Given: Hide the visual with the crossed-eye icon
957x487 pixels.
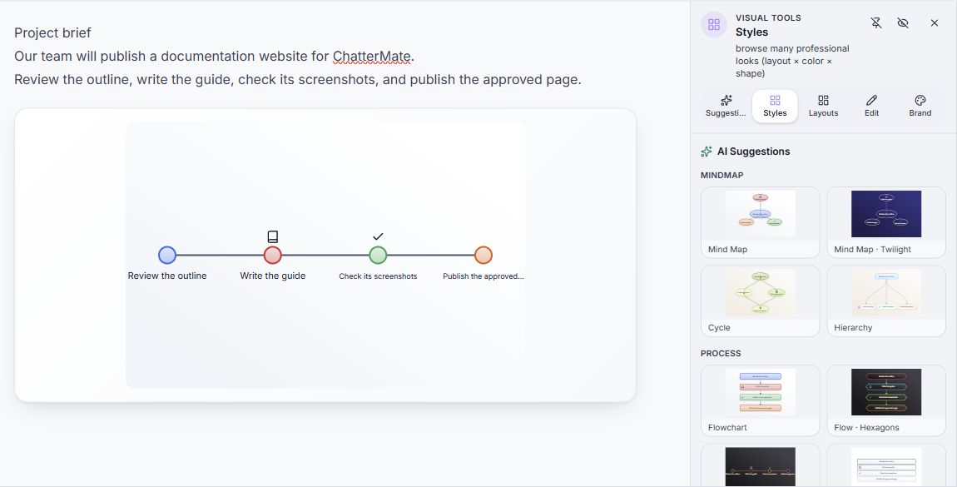Looking at the screenshot, I should coord(903,23).
